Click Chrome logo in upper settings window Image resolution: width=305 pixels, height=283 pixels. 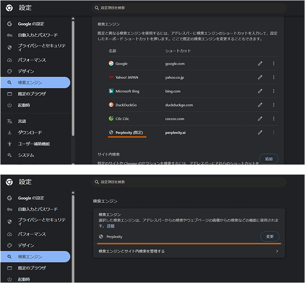pos(9,8)
